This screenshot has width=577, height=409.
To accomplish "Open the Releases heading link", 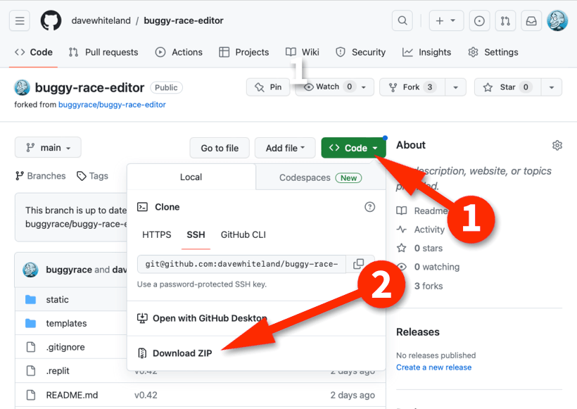I will point(418,332).
